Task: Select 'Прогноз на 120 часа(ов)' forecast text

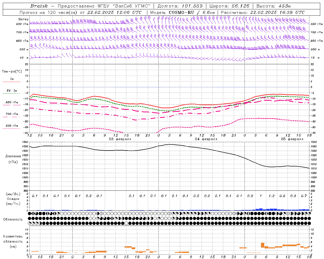Action: coord(49,12)
